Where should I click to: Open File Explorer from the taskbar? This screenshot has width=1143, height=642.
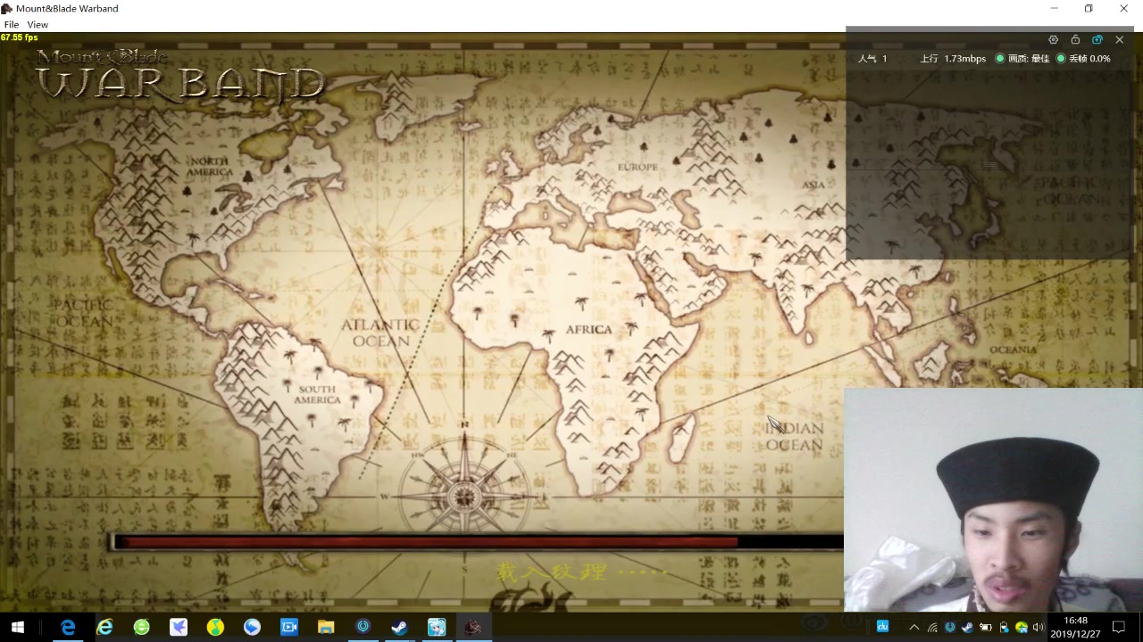(x=326, y=628)
